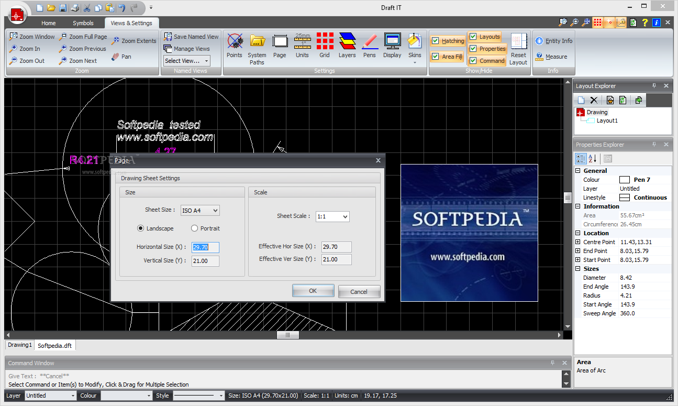This screenshot has width=678, height=406.
Task: Open the Sheet Size dropdown
Action: [200, 211]
